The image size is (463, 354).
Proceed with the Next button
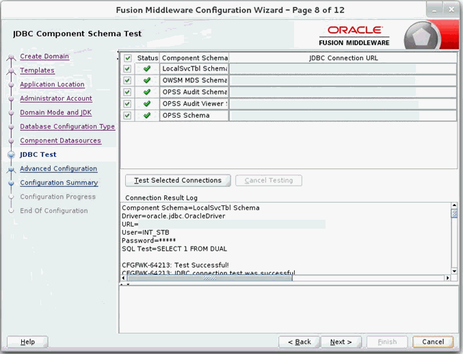point(341,342)
